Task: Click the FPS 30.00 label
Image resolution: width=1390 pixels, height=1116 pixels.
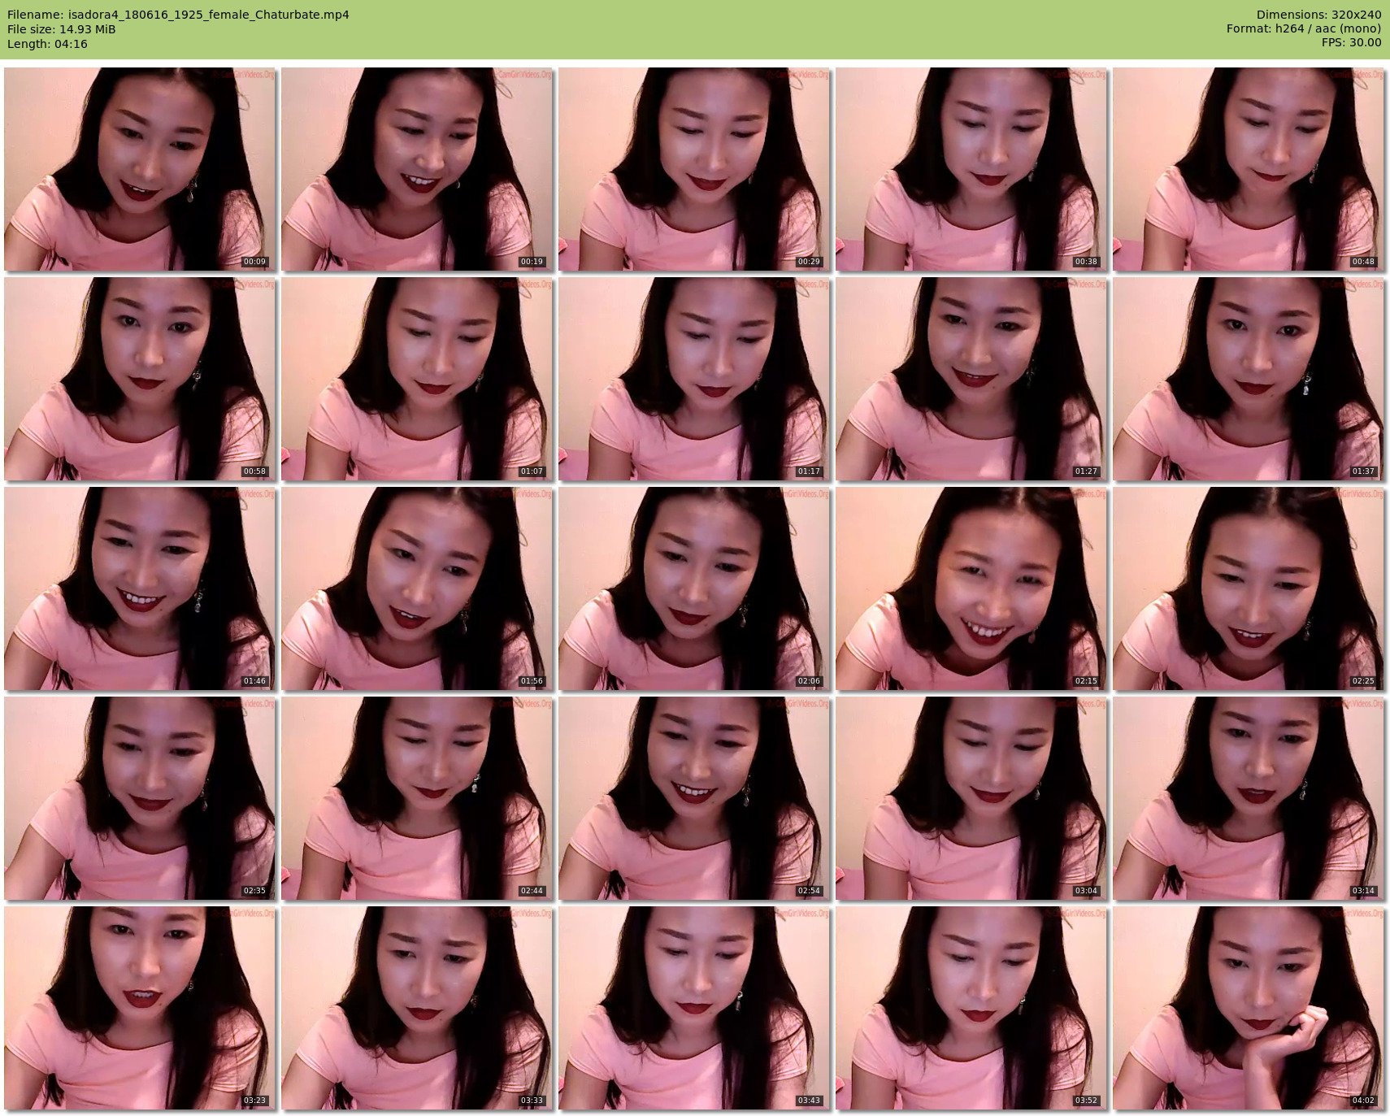Action: pos(1350,42)
